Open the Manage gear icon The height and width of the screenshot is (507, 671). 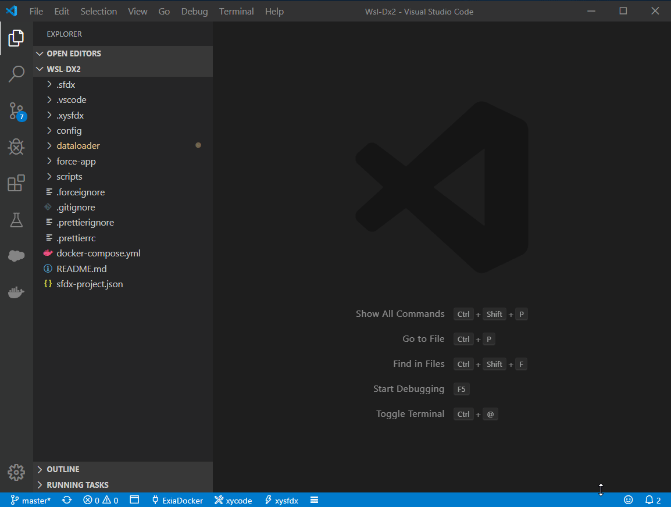(x=16, y=472)
